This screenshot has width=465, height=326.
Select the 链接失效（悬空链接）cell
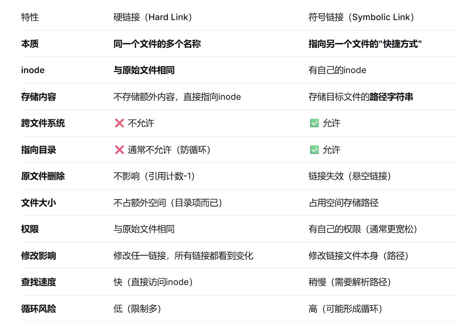(x=350, y=176)
